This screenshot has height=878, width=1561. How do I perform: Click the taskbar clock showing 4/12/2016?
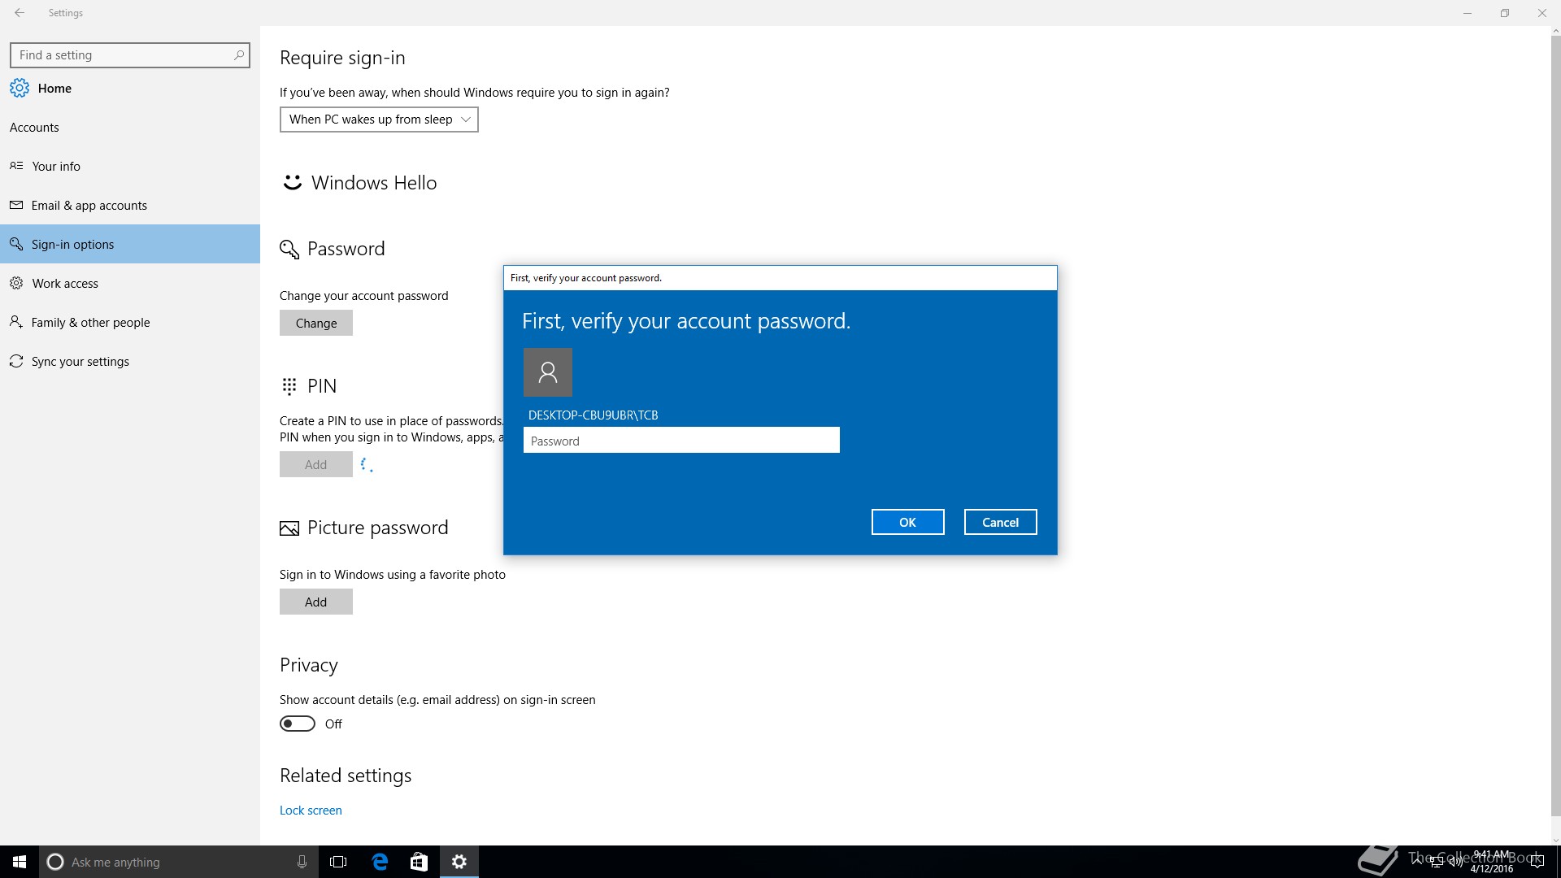(1491, 862)
